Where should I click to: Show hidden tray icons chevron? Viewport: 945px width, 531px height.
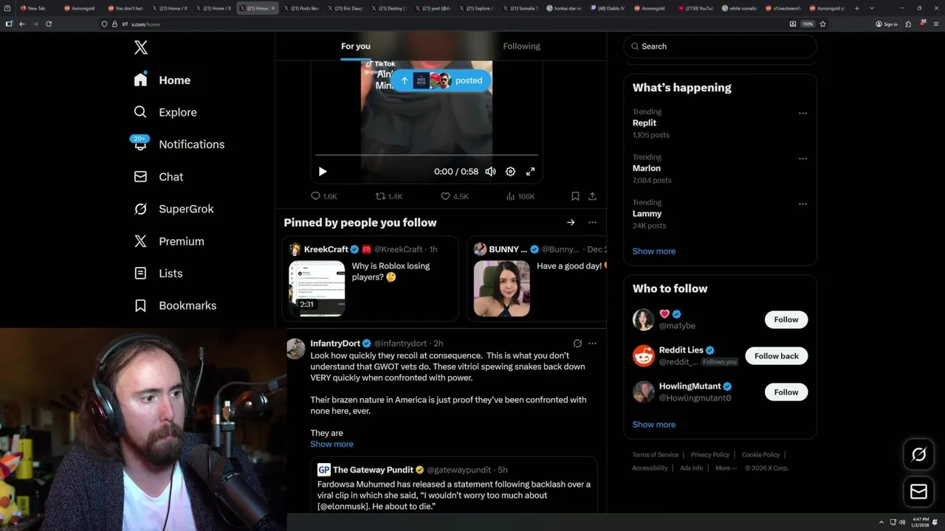tap(881, 522)
